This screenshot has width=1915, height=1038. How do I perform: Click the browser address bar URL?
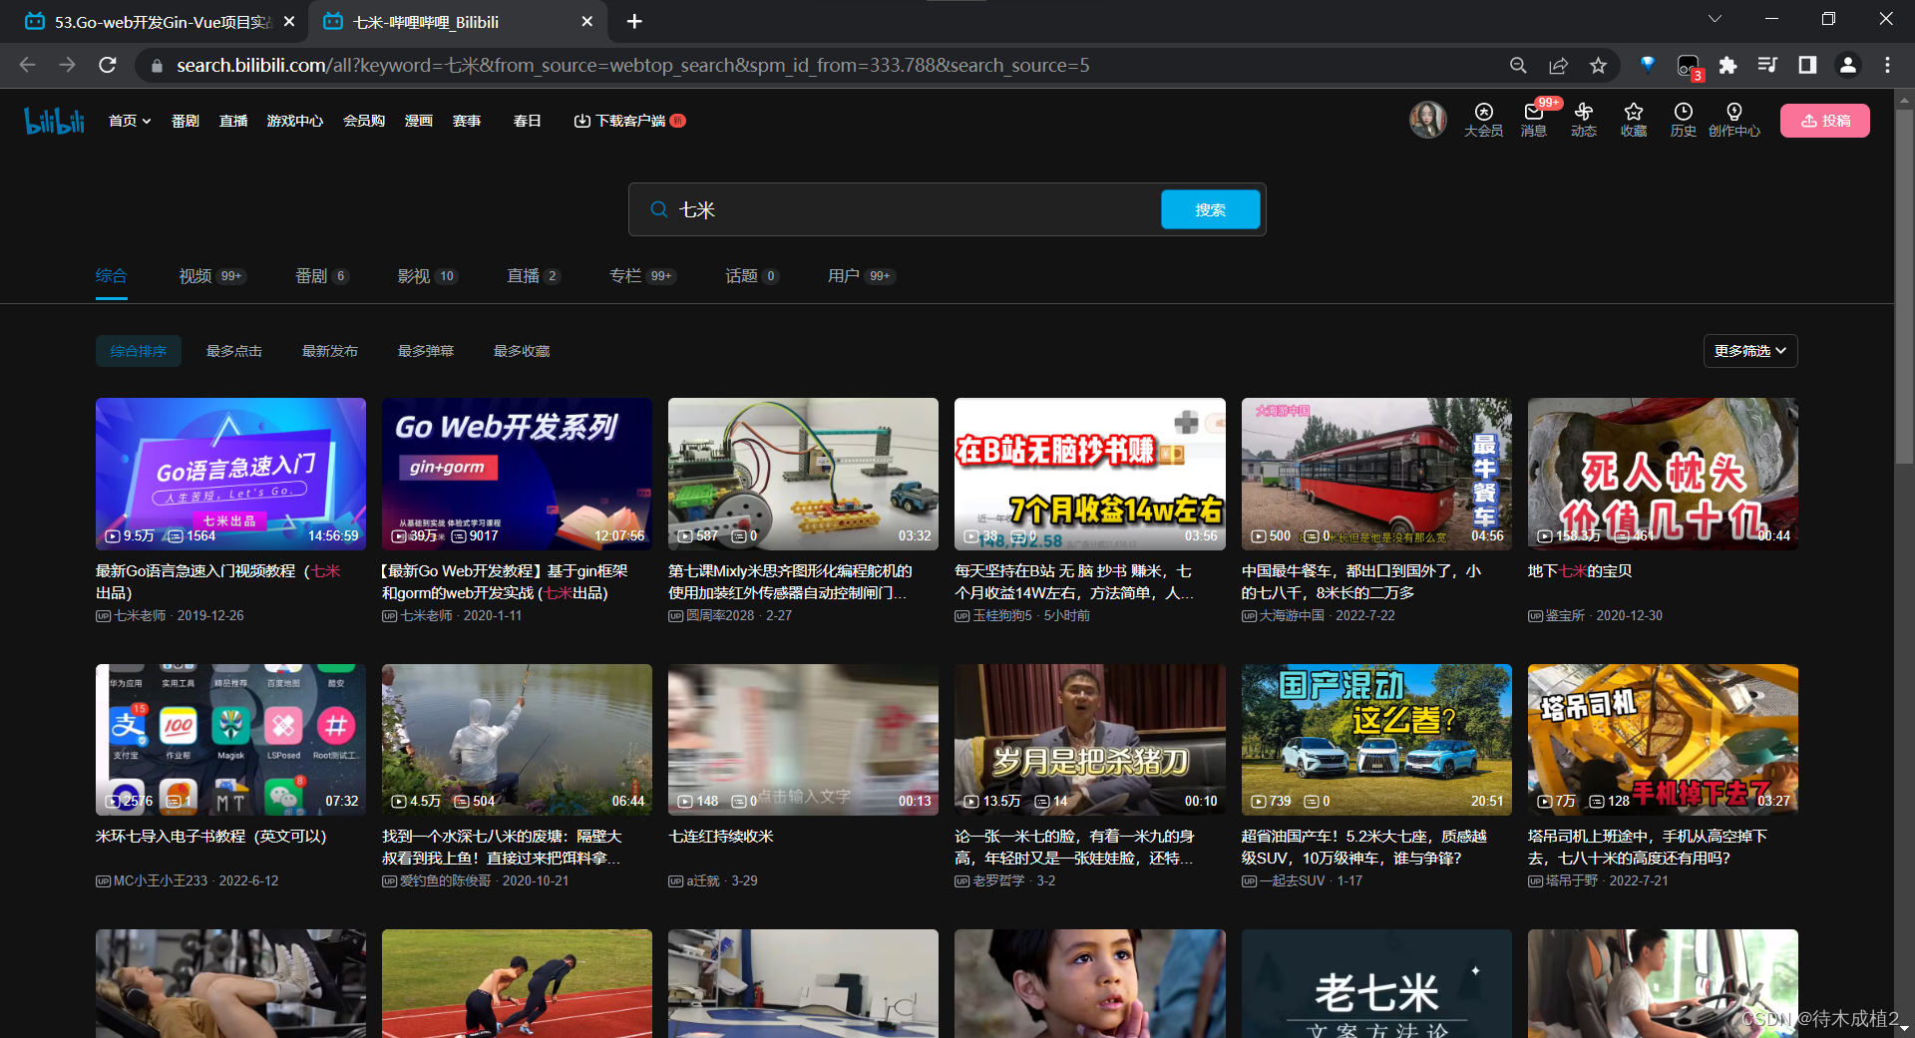[633, 65]
